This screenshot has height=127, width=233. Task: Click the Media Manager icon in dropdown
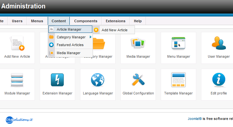tap(52, 53)
